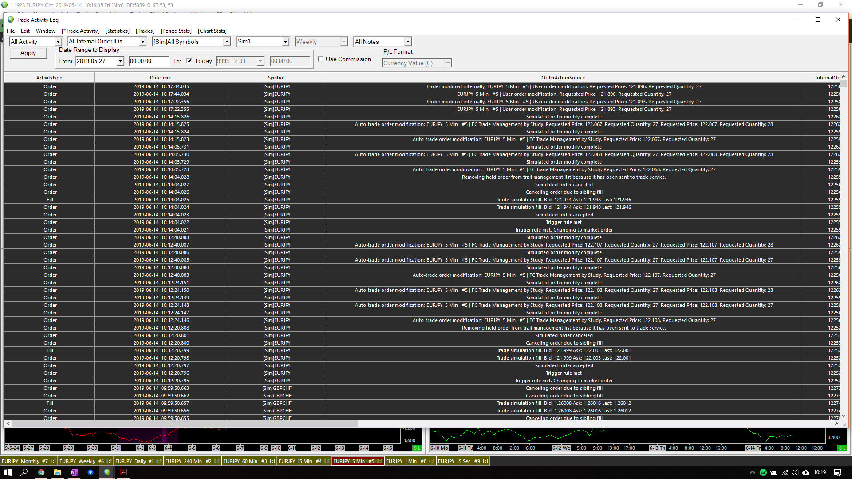Open the All Internal Order IDs dropdown
The image size is (852, 479).
point(142,42)
